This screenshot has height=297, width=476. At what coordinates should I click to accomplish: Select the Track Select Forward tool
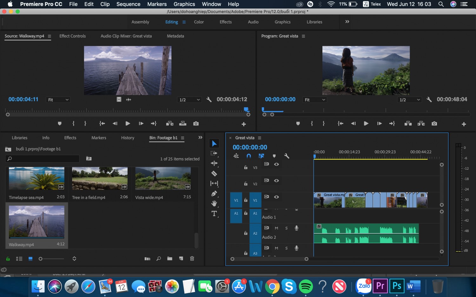pyautogui.click(x=214, y=154)
